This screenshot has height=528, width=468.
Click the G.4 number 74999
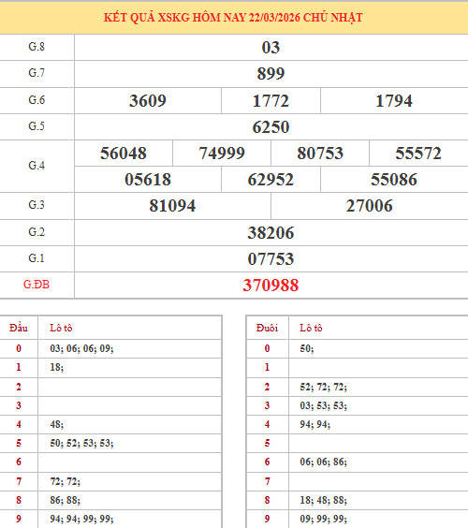coord(222,154)
